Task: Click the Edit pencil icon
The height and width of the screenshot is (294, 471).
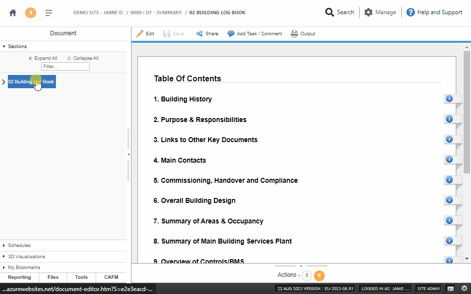Action: [140, 34]
